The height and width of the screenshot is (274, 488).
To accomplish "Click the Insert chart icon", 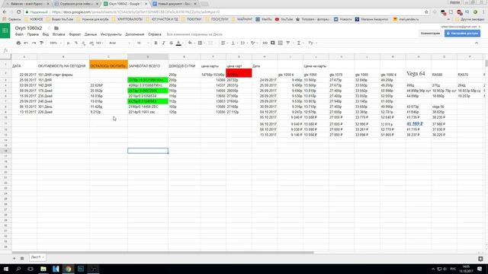I will [280, 43].
